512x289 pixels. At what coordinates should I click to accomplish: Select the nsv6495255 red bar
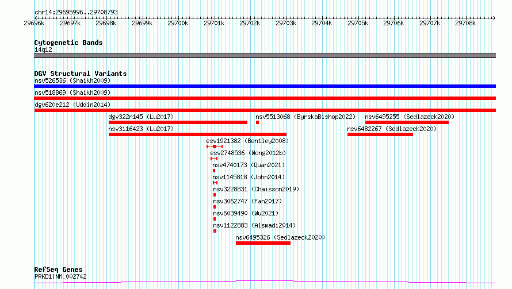(x=407, y=122)
